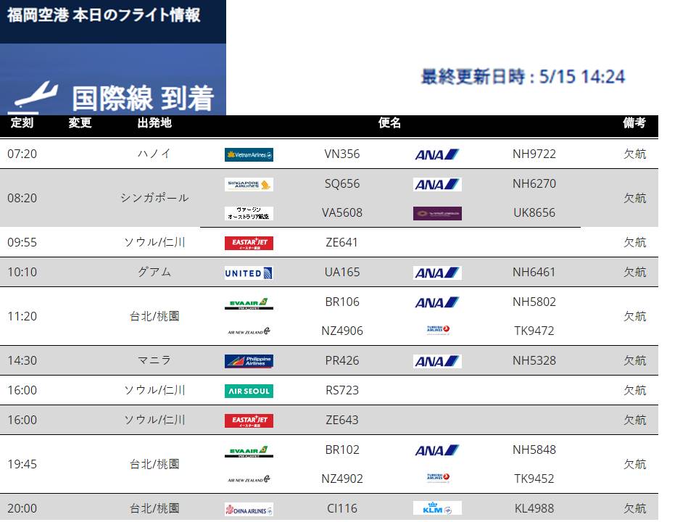Select flight number BR106
696x522 pixels.
click(x=341, y=302)
